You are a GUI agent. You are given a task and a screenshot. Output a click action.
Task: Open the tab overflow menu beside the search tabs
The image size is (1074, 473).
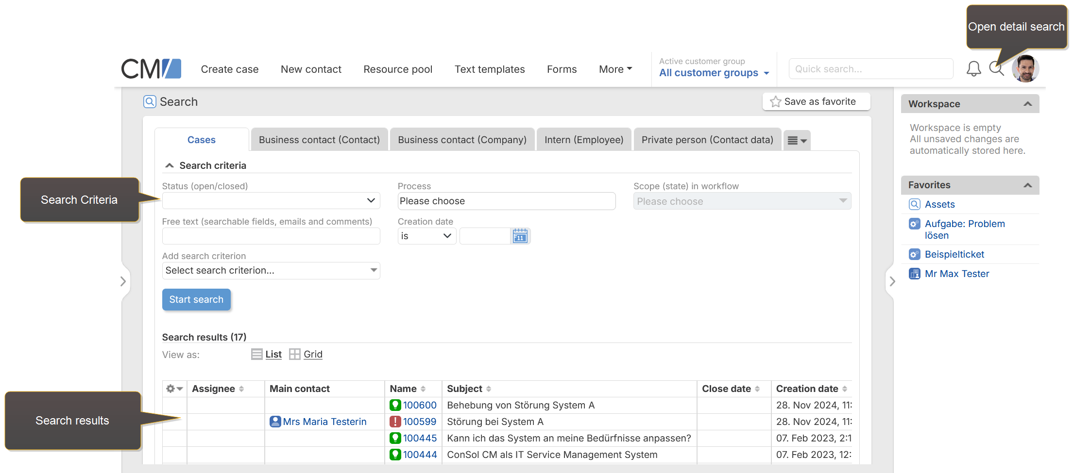click(797, 140)
